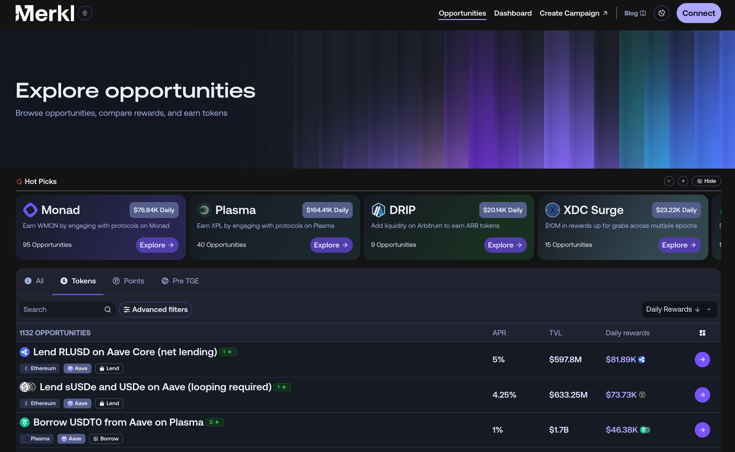Viewport: 735px width, 452px height.
Task: Select the Pre TGE tab
Action: 180,281
